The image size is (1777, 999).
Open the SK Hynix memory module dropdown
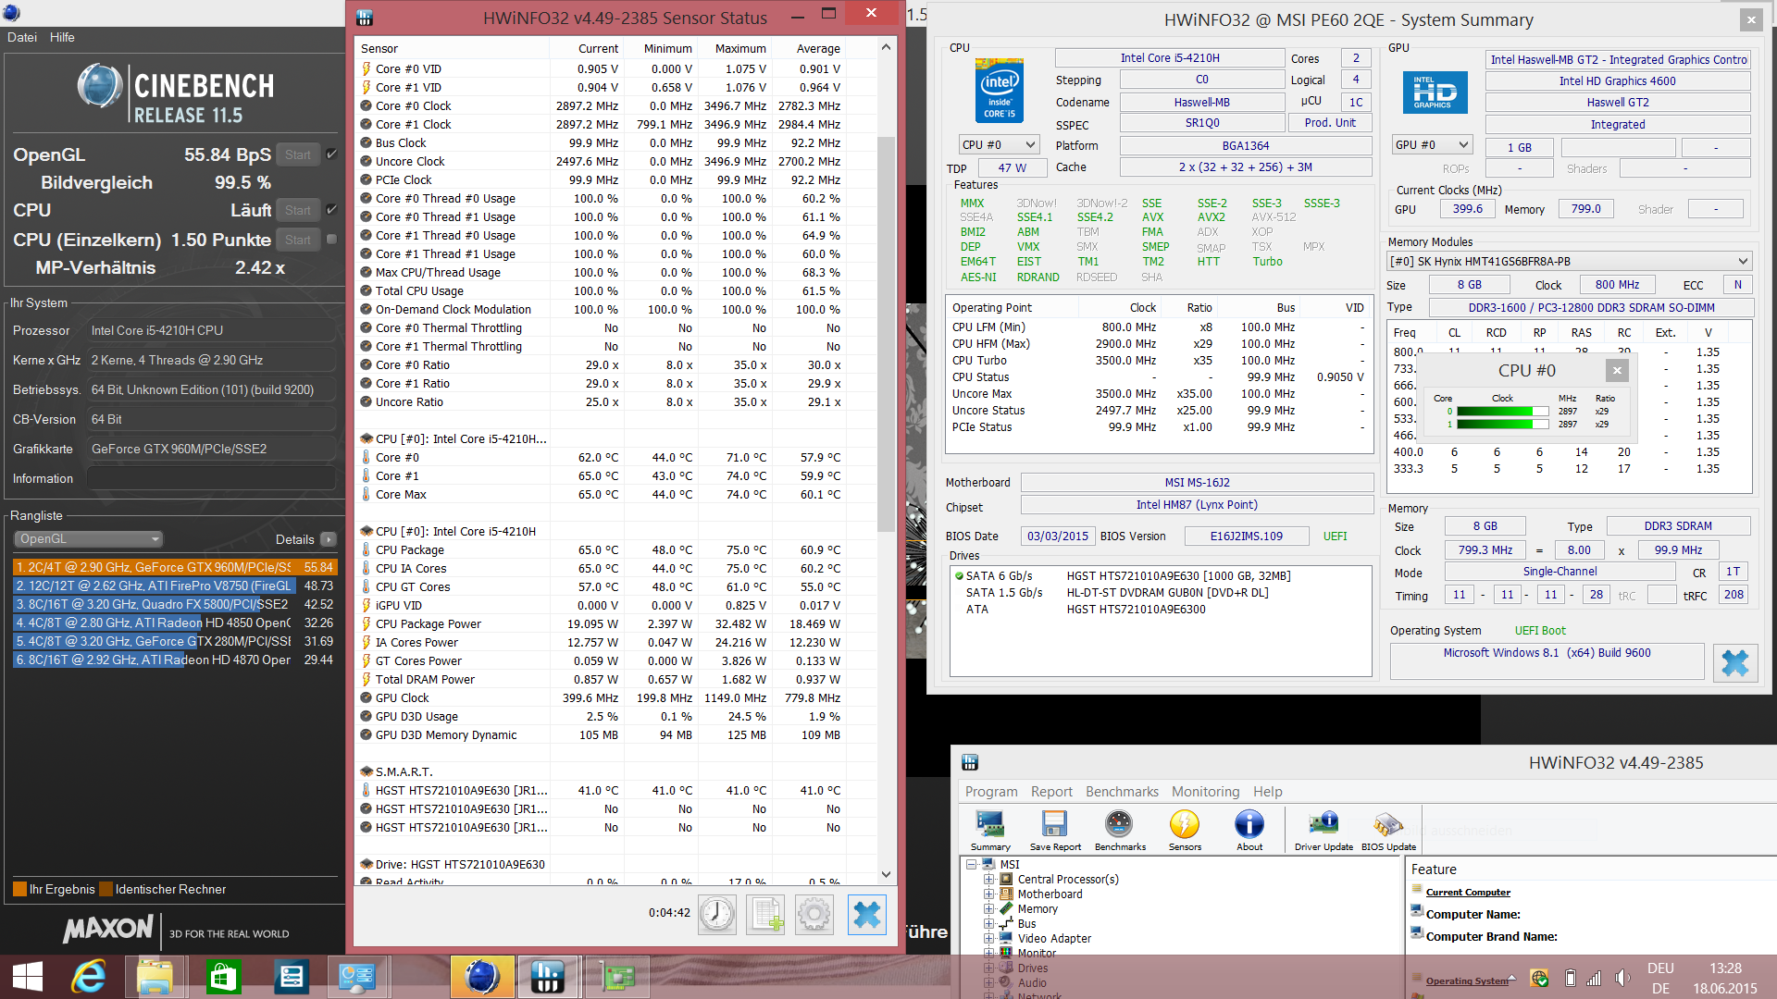tap(1569, 261)
